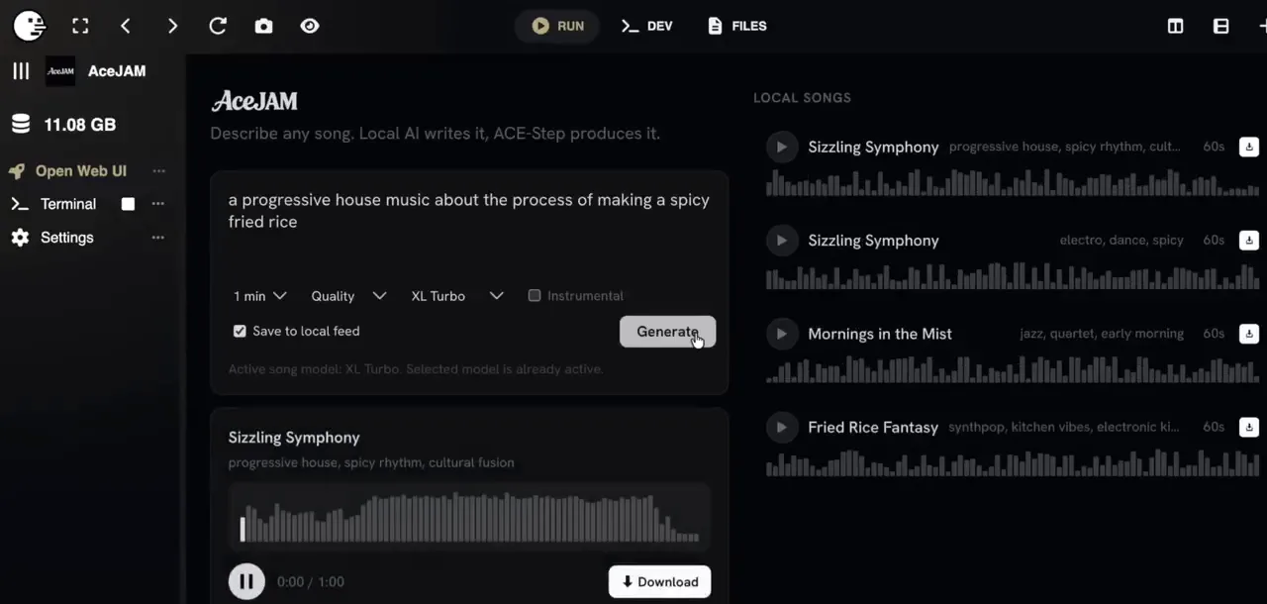Download the generated Sizzling Symphony
The image size is (1267, 604).
coord(659,582)
